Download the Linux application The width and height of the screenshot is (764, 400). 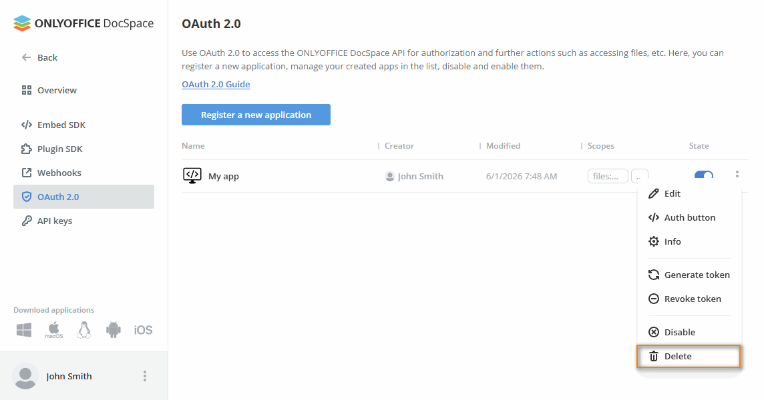tap(83, 330)
